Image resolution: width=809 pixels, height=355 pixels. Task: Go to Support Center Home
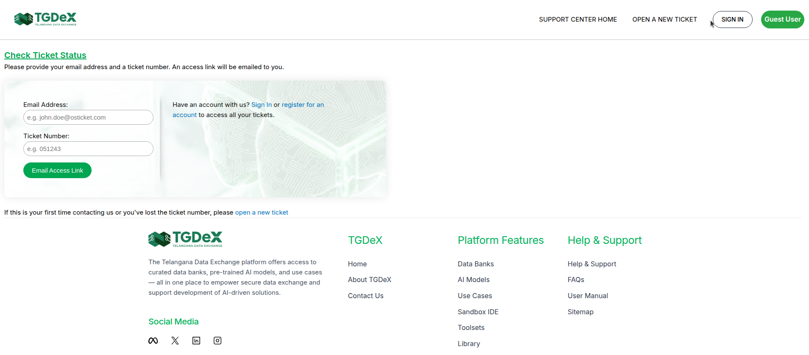pyautogui.click(x=577, y=20)
